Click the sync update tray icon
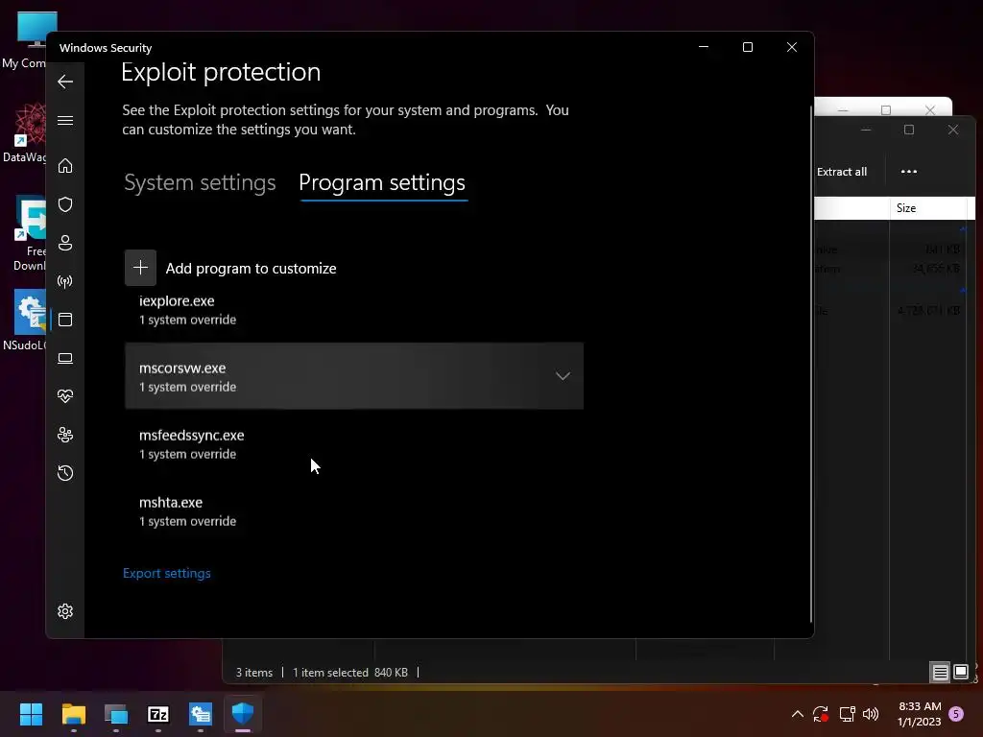 click(x=821, y=714)
